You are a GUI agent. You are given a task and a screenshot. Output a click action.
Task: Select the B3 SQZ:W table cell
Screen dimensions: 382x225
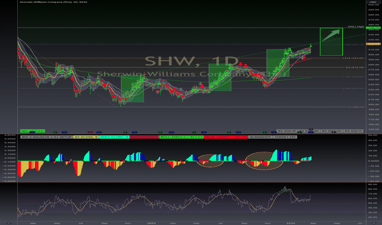(x=287, y=131)
